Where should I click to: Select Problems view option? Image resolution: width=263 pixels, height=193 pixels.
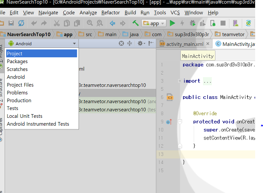pyautogui.click(x=42, y=93)
